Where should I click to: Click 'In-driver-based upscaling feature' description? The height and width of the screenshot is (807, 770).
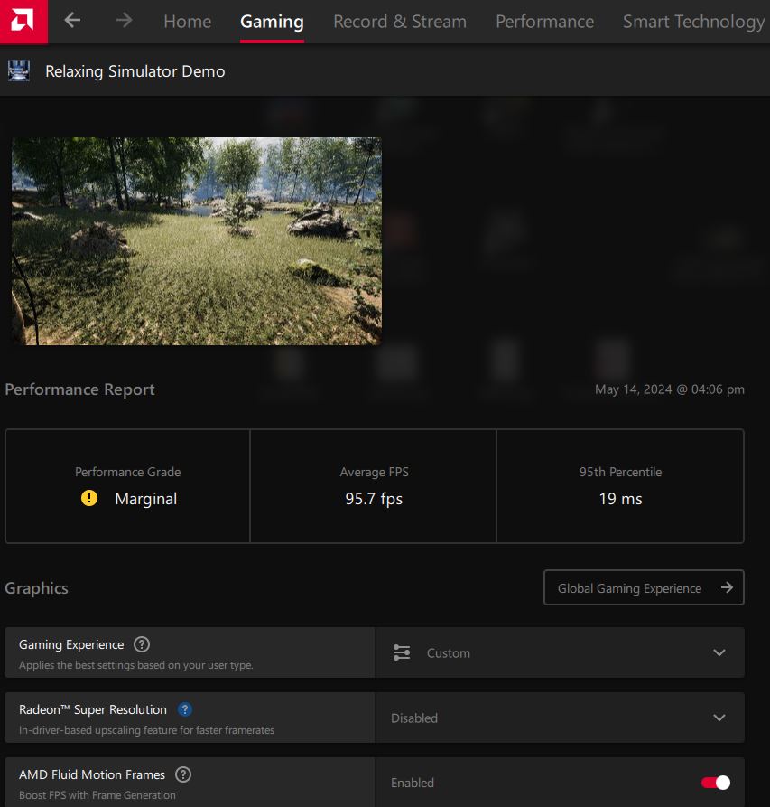coord(146,730)
